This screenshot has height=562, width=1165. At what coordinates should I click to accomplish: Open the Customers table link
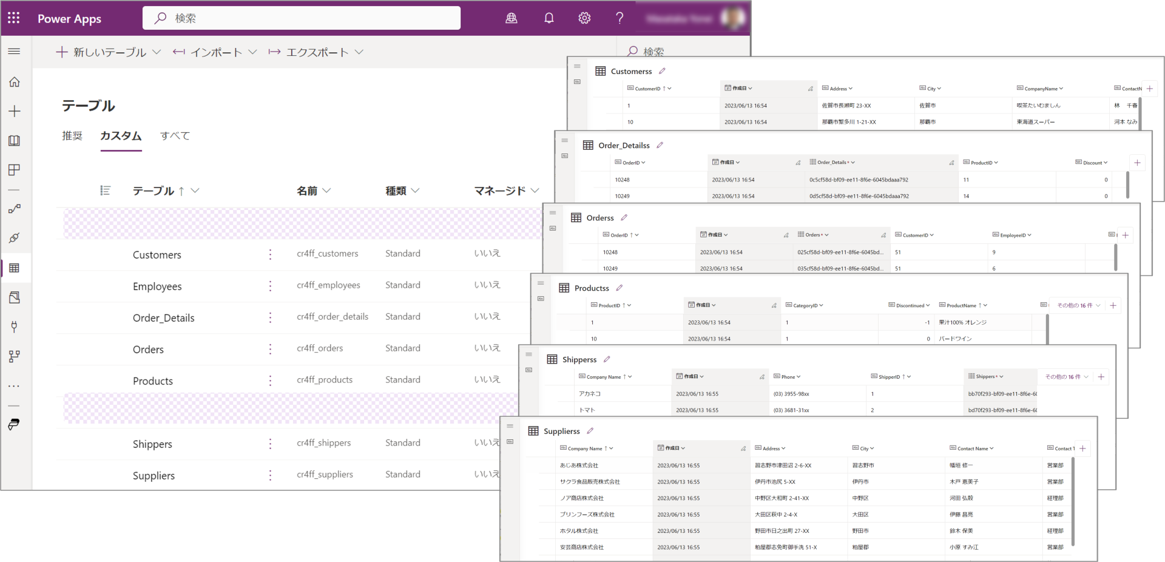(157, 255)
